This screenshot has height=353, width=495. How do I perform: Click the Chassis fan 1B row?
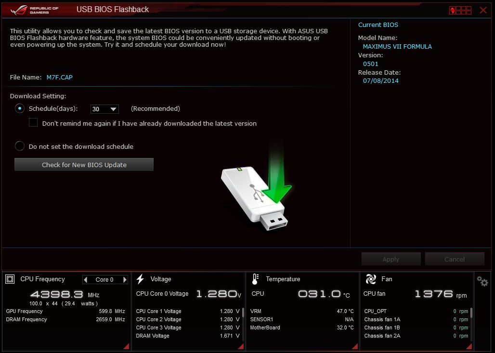[416, 328]
